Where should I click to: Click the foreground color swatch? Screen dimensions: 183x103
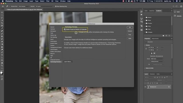1,73
